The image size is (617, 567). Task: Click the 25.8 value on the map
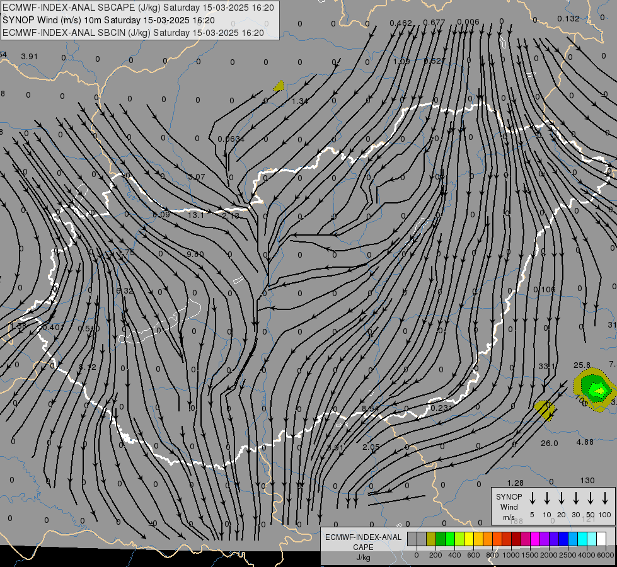[582, 365]
